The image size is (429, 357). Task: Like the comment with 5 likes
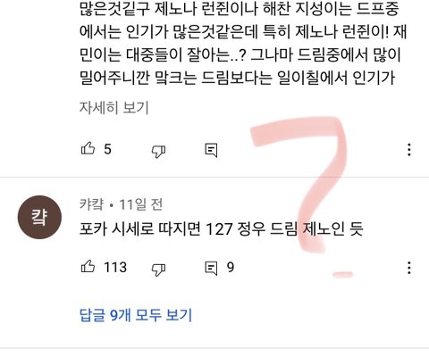click(88, 148)
